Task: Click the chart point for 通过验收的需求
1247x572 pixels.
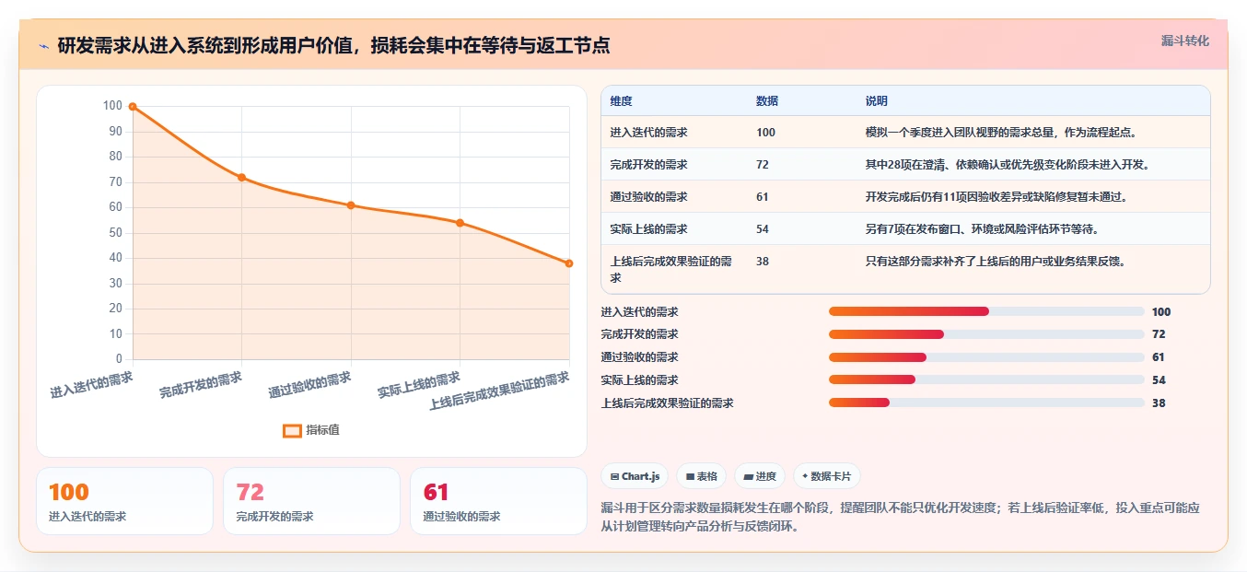Action: [351, 205]
